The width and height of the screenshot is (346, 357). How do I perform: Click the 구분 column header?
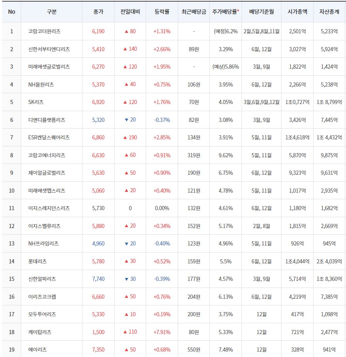[52, 12]
